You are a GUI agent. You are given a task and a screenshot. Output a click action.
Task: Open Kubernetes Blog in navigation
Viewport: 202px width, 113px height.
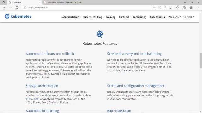click(x=92, y=17)
